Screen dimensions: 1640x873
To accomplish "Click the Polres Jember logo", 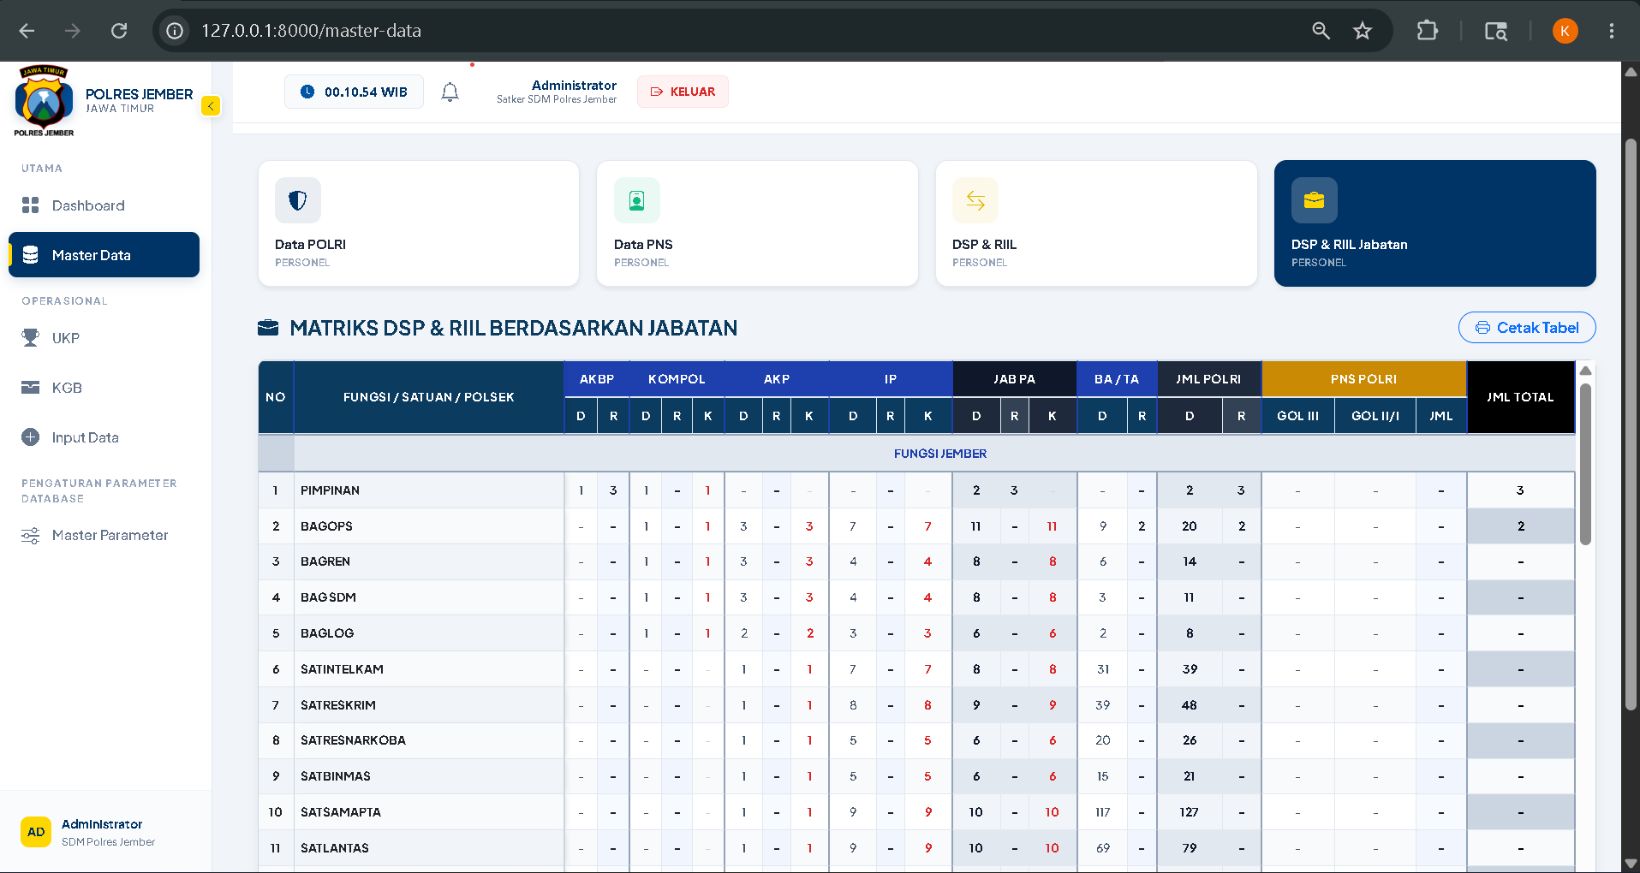I will tap(44, 101).
